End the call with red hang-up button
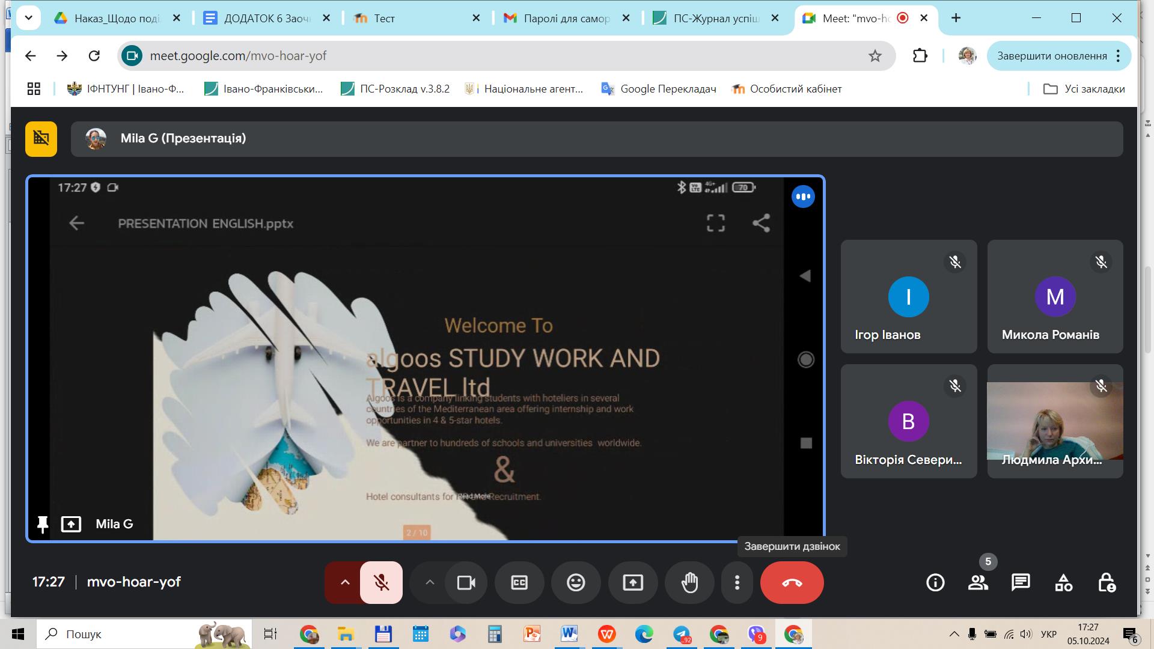This screenshot has height=649, width=1154. [x=792, y=582]
